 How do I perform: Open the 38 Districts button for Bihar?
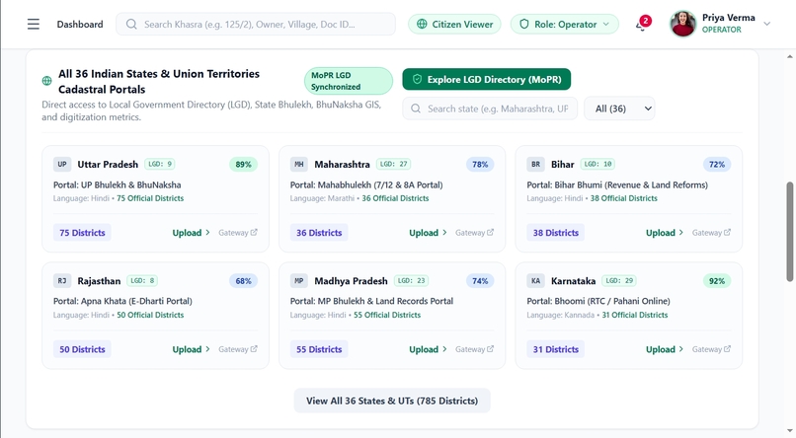click(x=555, y=233)
